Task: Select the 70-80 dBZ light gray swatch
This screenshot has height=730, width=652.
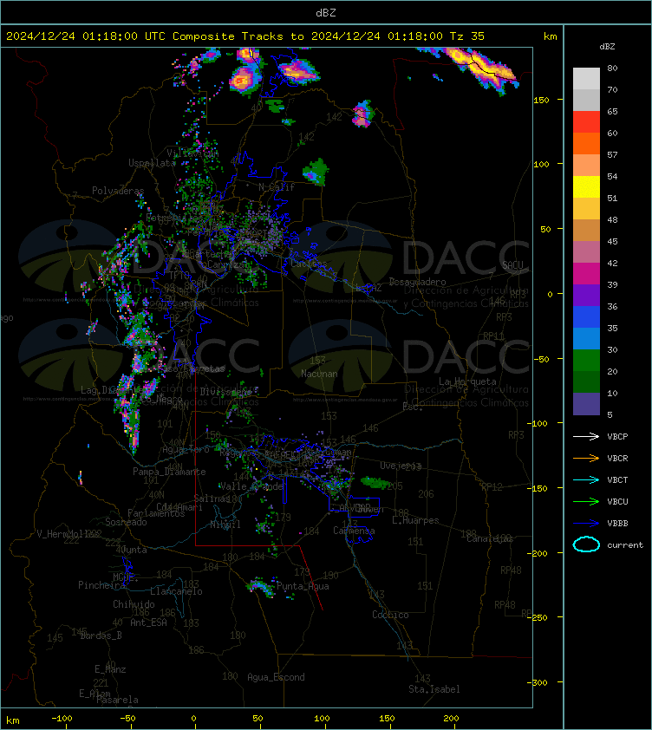Action: coord(586,79)
